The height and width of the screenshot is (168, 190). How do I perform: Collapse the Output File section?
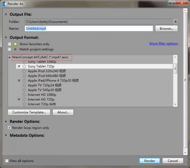[x=6, y=14]
